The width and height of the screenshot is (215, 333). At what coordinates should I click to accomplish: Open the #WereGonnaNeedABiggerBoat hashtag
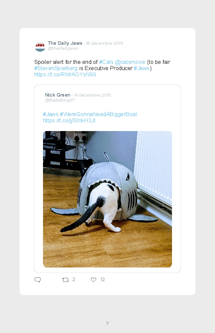click(98, 114)
